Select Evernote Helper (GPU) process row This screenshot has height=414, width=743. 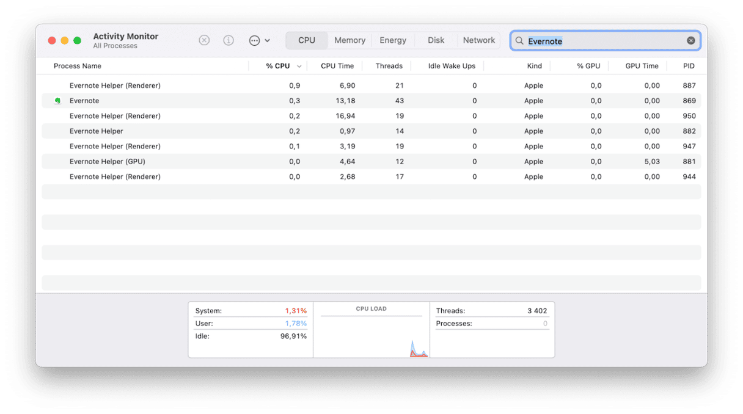107,162
